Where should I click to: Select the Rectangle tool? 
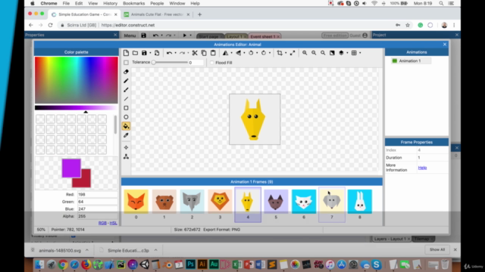[126, 108]
